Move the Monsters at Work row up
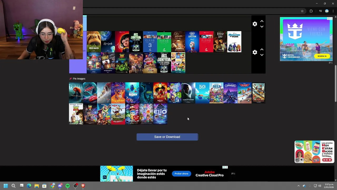Screen dimensions: 337x190 262,49
